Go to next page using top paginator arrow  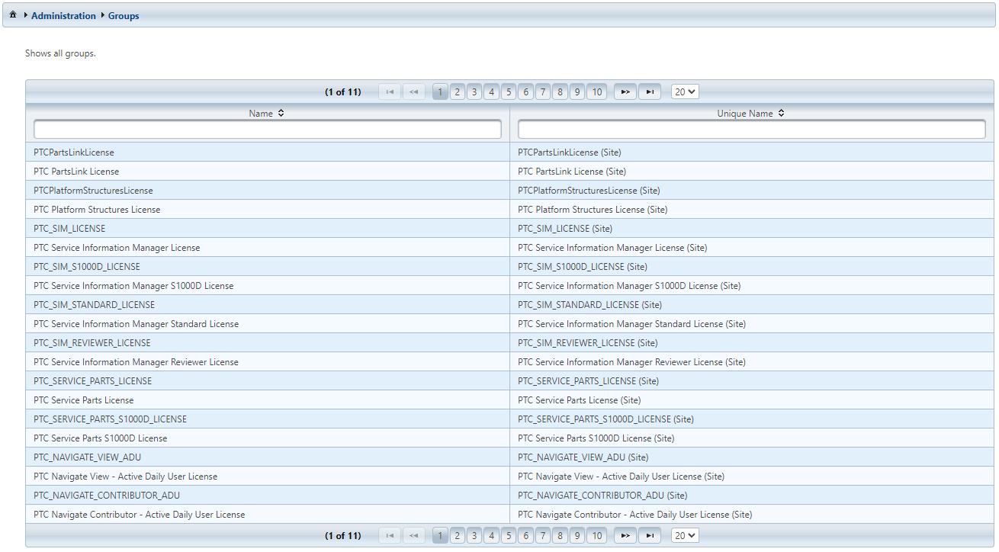[x=625, y=92]
